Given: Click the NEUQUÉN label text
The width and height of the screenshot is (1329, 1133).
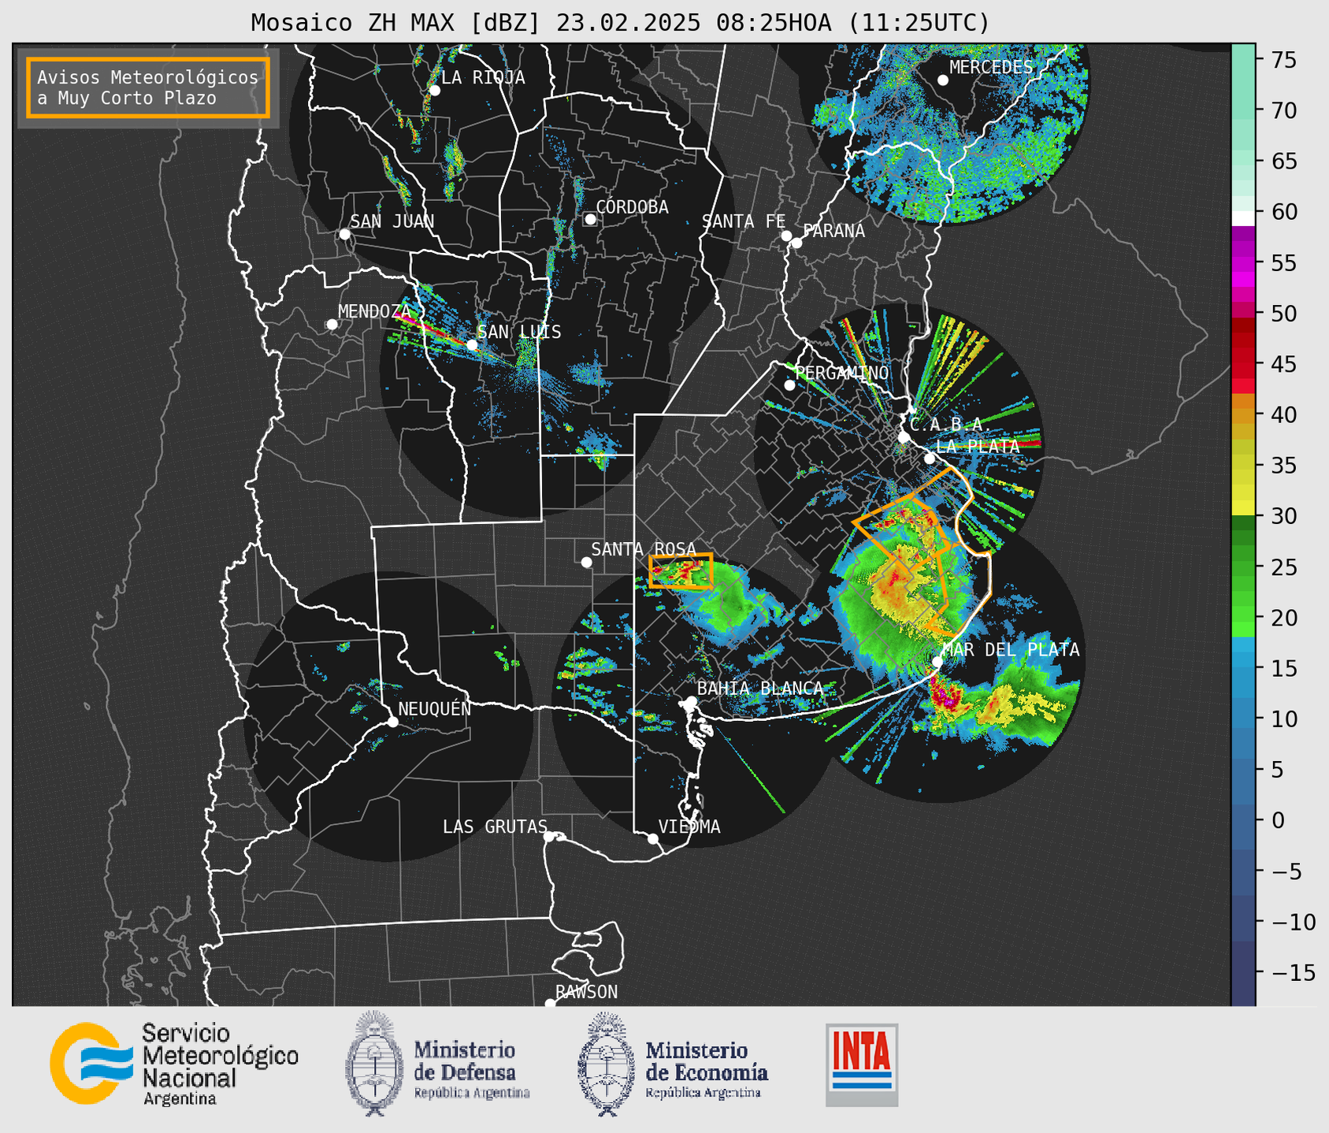Looking at the screenshot, I should (x=435, y=708).
